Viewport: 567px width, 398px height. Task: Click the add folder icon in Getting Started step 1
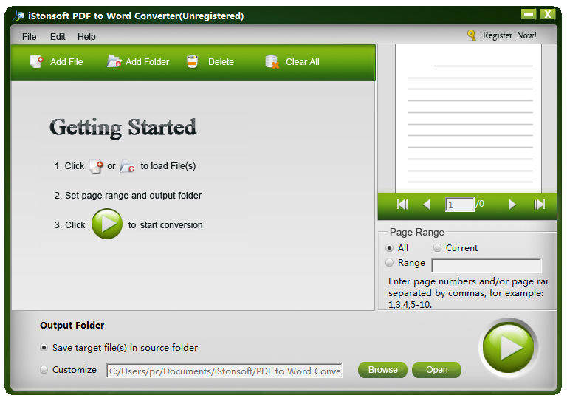(x=127, y=166)
